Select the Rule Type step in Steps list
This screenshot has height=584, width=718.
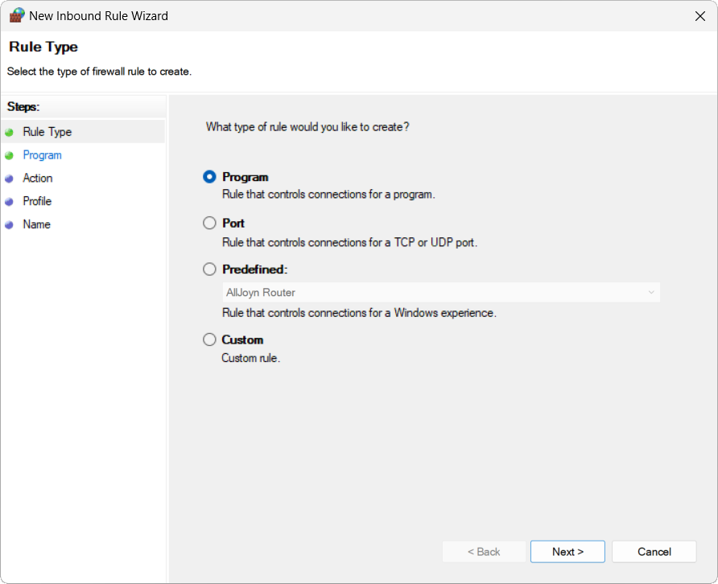(x=47, y=132)
